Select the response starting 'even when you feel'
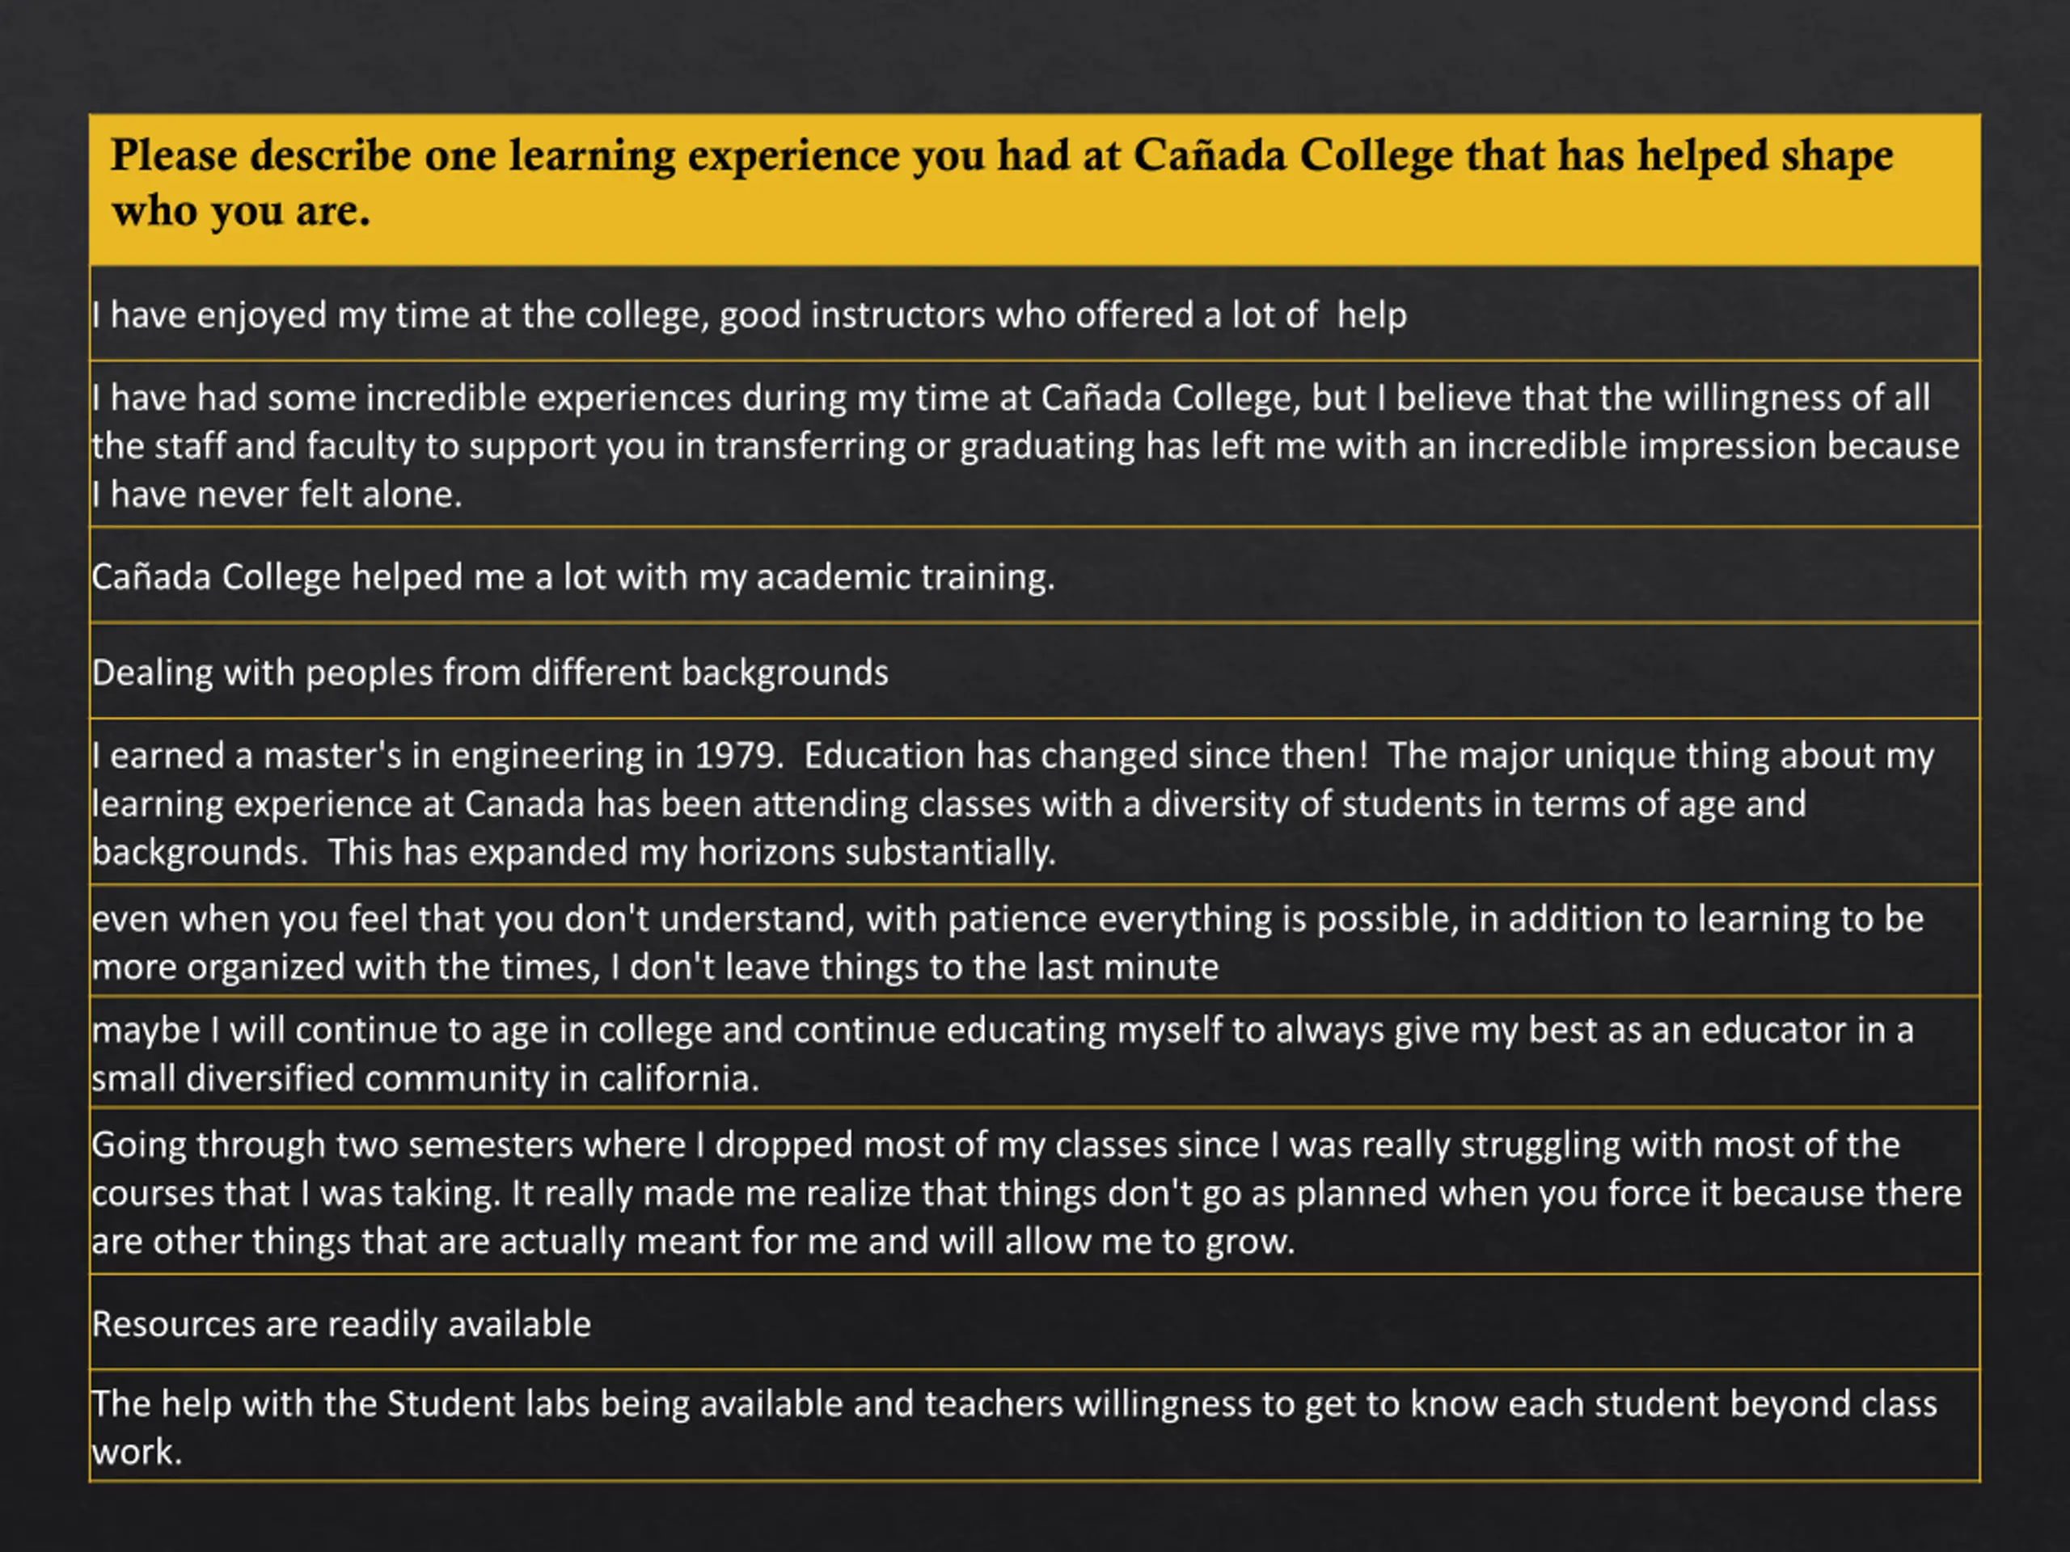The height and width of the screenshot is (1552, 2070). [1034, 940]
